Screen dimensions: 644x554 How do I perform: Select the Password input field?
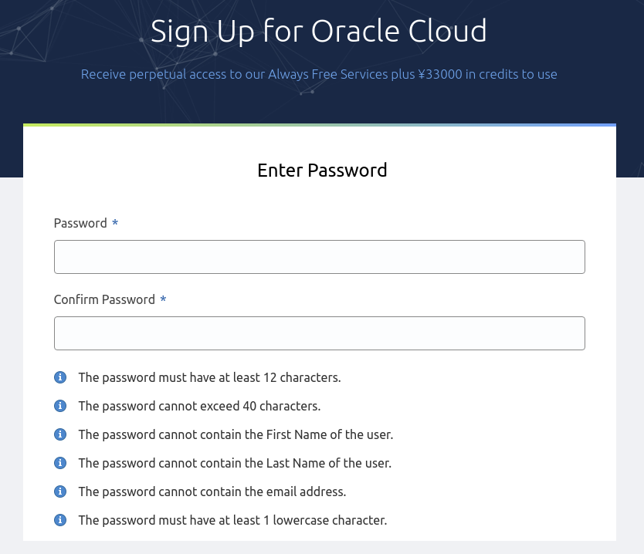[319, 256]
